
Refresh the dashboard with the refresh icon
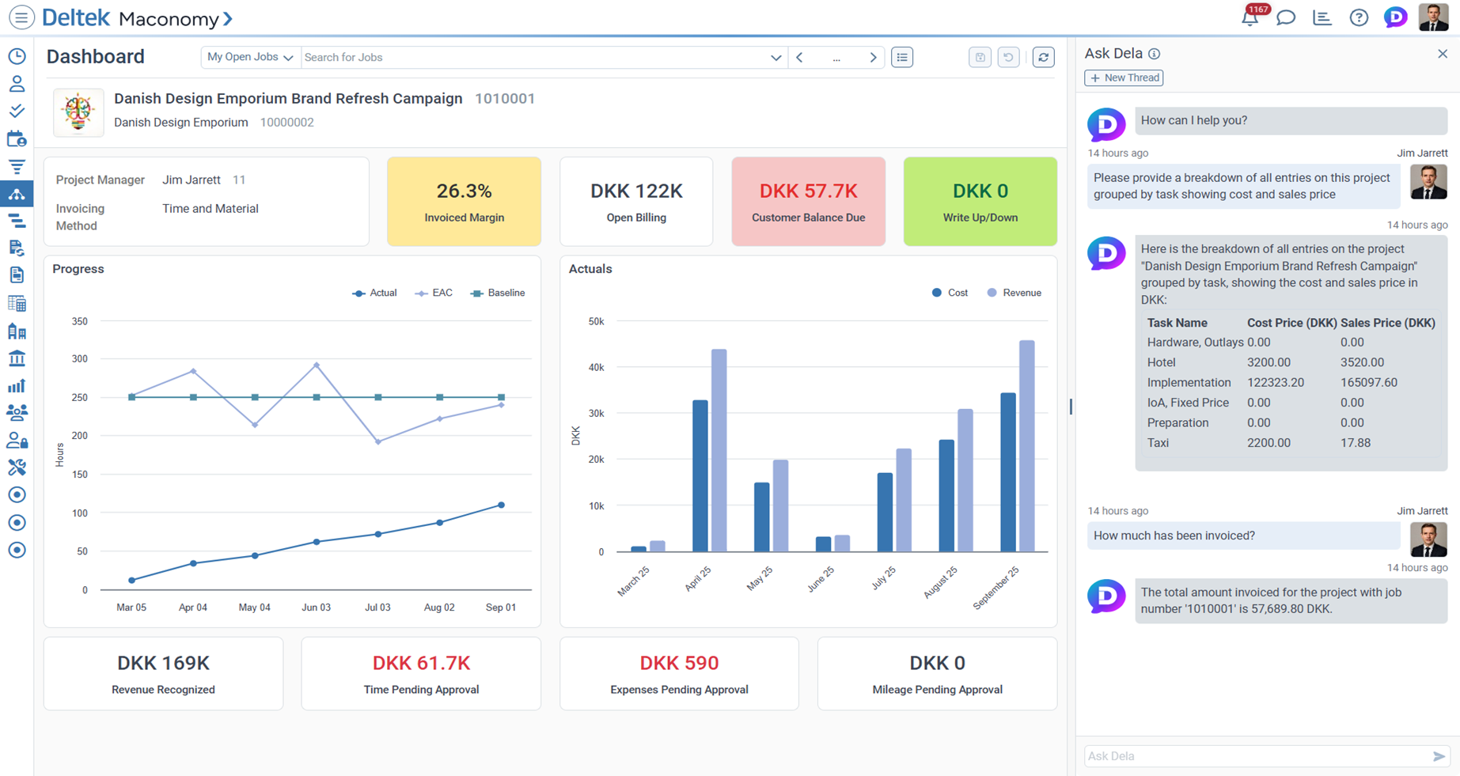[1043, 57]
